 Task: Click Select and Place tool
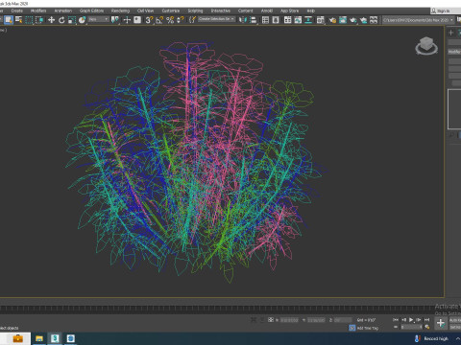point(83,20)
